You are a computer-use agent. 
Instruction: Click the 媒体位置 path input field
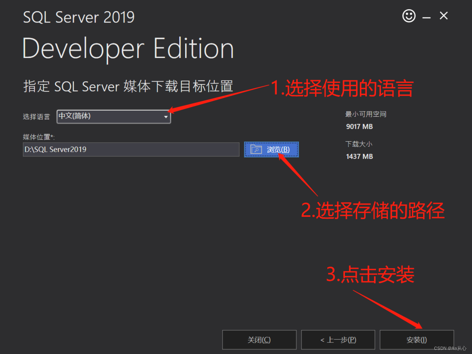point(131,149)
